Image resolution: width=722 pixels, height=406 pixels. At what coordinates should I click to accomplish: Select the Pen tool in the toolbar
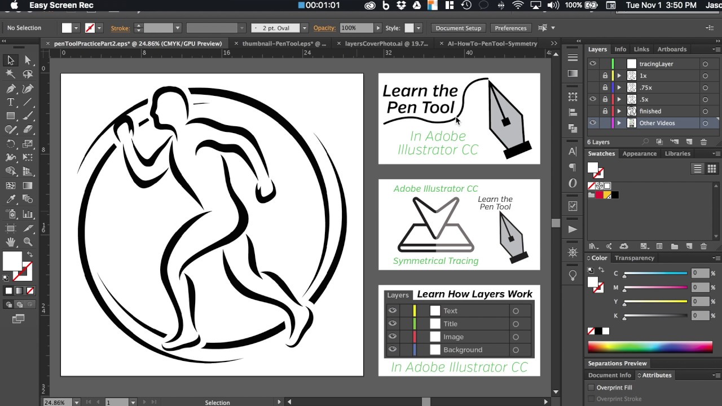(11, 88)
